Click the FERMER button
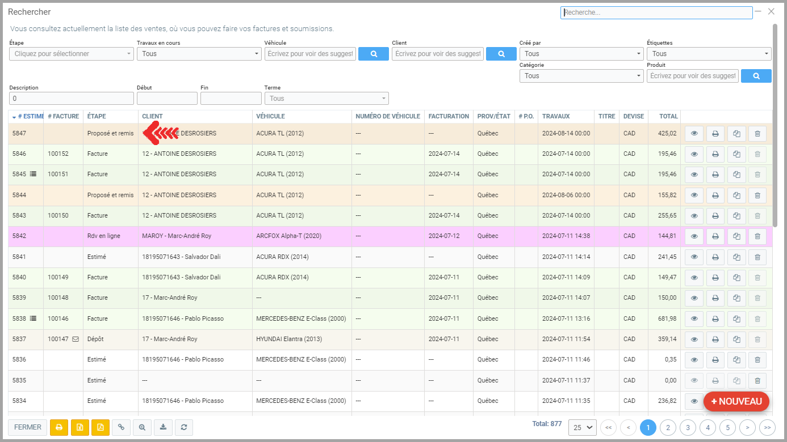Viewport: 787px width, 442px height. click(x=28, y=427)
